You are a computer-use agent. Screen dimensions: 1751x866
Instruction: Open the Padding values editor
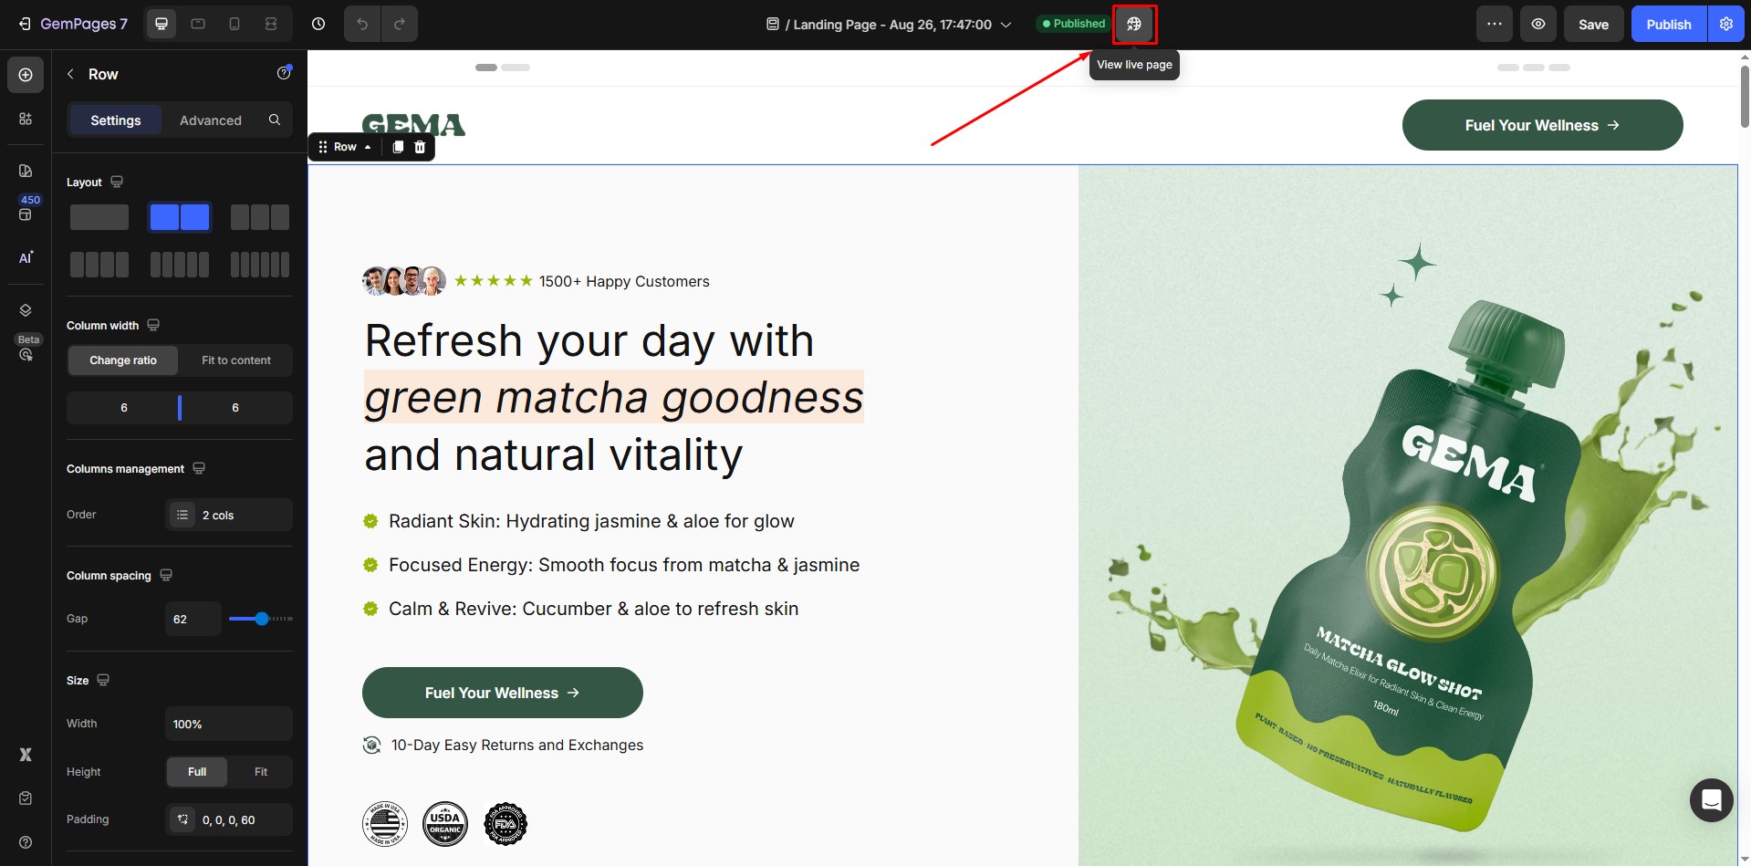coord(229,819)
